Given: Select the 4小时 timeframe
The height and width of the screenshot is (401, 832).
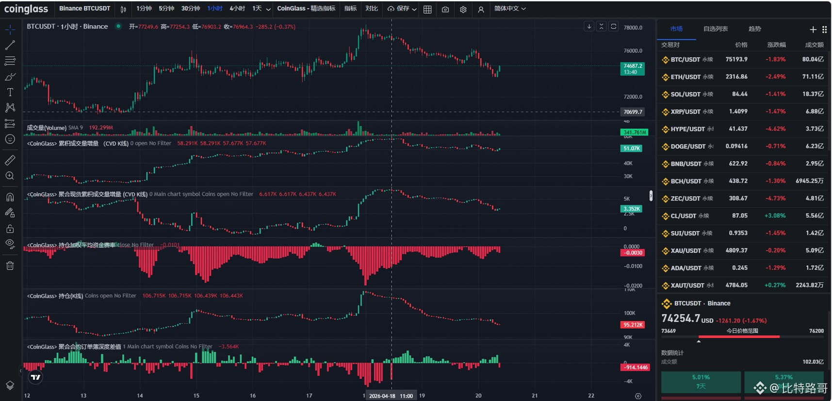Looking at the screenshot, I should click(237, 9).
